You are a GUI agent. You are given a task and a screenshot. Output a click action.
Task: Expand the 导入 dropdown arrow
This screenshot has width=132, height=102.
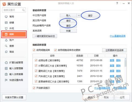point(79,15)
